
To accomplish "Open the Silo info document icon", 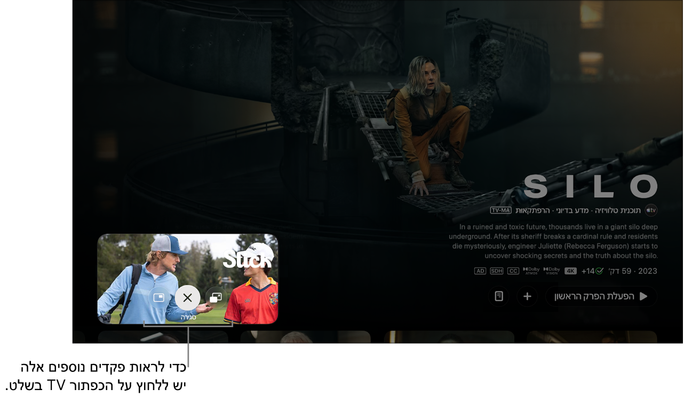I will [498, 296].
